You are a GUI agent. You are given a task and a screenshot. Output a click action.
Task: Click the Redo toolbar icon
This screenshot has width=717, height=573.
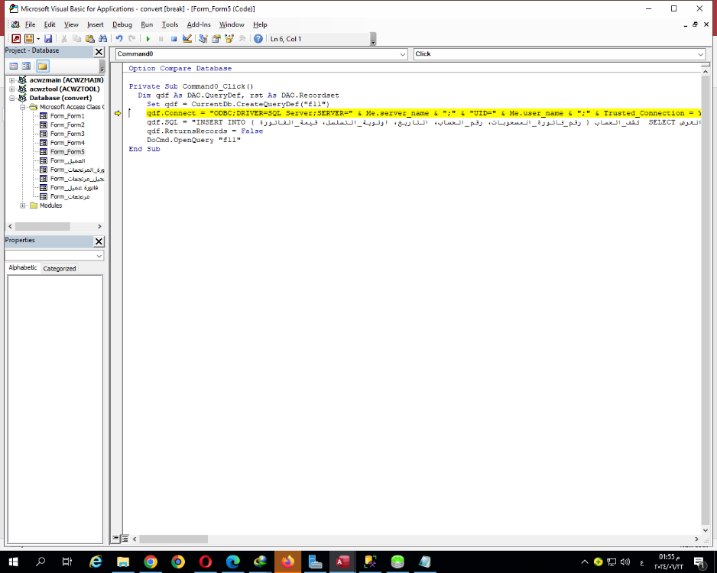(x=132, y=39)
